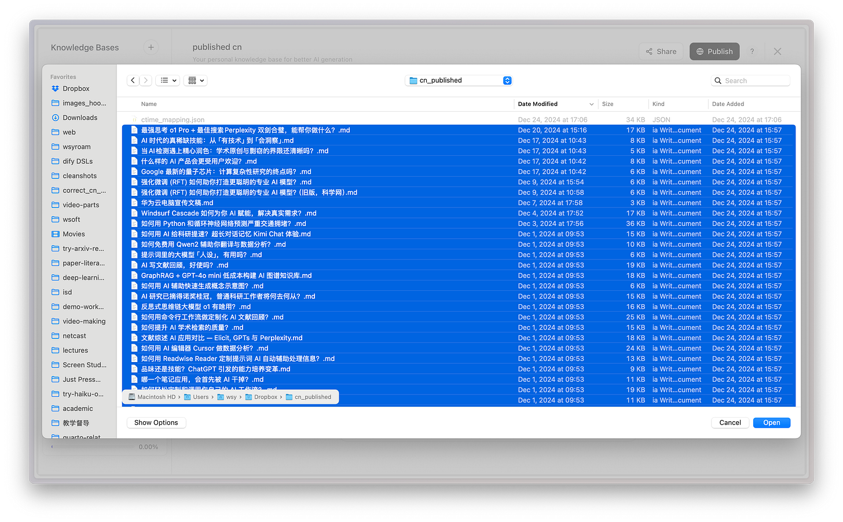This screenshot has height=522, width=843.
Task: Select the demo-work... folder in sidebar
Action: click(79, 306)
